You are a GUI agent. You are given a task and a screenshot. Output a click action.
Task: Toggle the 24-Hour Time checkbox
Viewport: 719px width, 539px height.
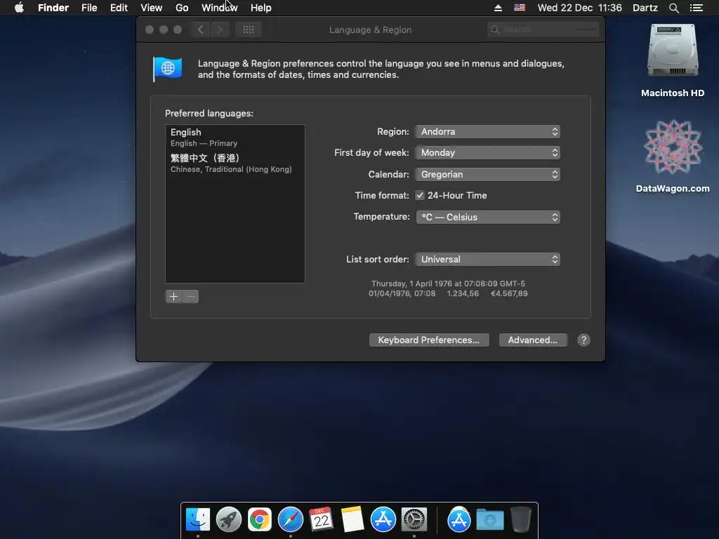pos(420,195)
